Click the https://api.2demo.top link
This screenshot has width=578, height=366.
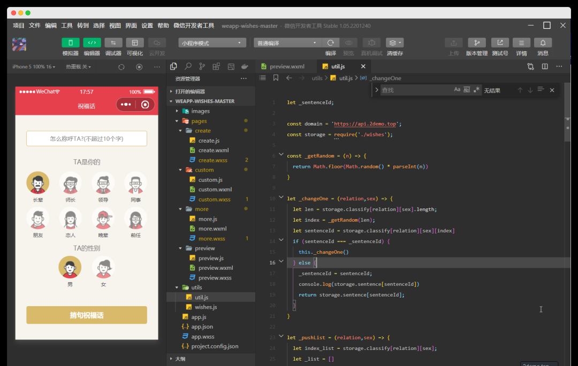pos(365,124)
